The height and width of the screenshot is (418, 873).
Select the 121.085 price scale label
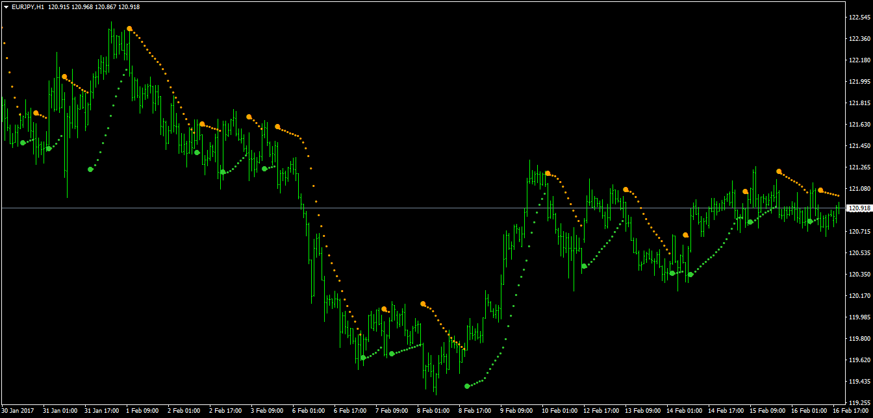[x=859, y=189]
